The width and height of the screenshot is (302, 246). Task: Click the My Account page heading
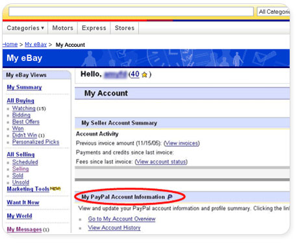[106, 93]
